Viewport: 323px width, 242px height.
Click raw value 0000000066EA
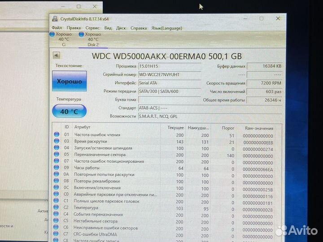coord(258,169)
